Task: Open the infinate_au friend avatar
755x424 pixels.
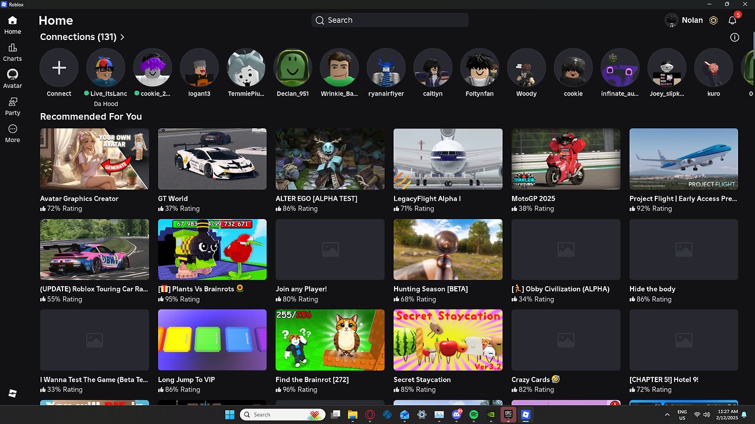Action: click(620, 68)
